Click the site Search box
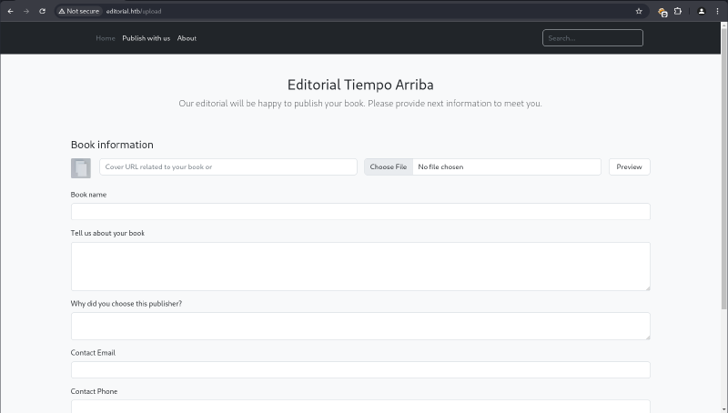 click(x=592, y=38)
